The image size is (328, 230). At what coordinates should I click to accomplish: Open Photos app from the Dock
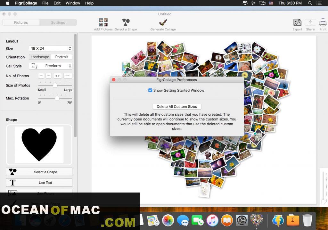(x=168, y=220)
